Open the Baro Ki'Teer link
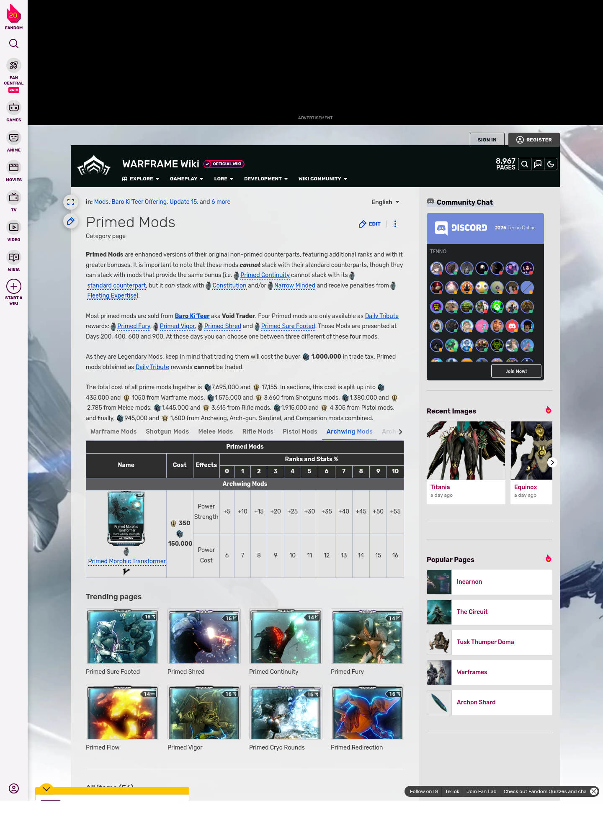 tap(192, 316)
